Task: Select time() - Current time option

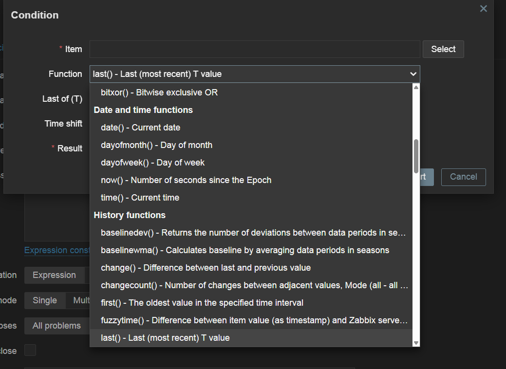Action: pos(251,198)
